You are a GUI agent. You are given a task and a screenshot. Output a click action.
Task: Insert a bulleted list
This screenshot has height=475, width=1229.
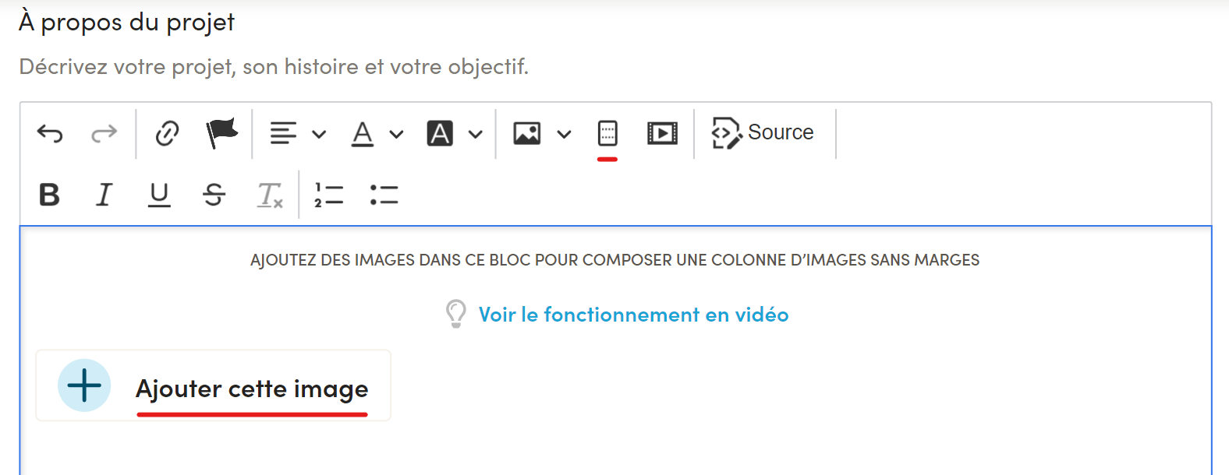[x=384, y=195]
